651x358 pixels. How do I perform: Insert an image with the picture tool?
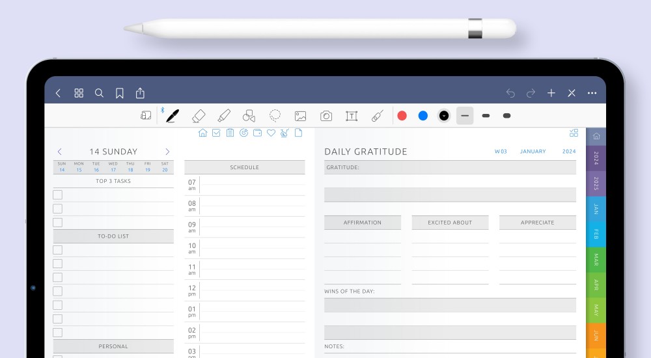point(301,116)
